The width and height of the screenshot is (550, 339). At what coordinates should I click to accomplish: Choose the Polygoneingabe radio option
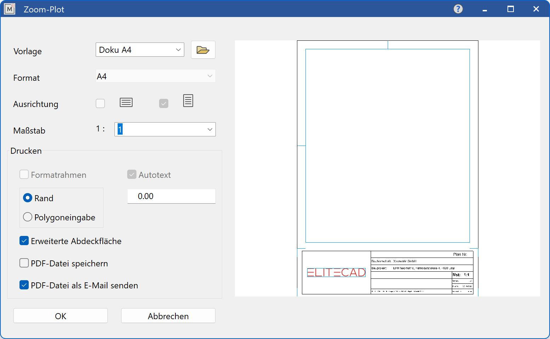[x=28, y=217]
